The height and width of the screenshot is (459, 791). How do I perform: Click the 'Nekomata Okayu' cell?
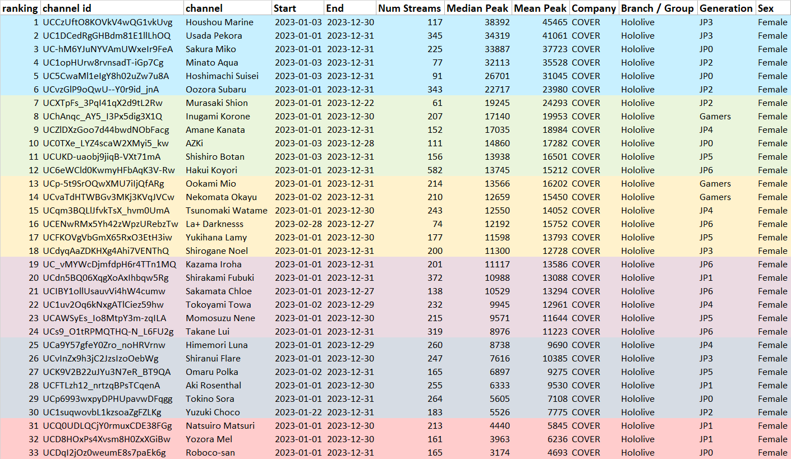228,197
